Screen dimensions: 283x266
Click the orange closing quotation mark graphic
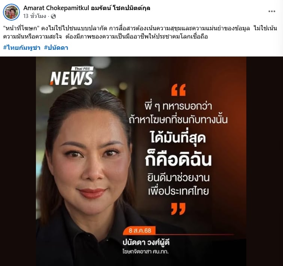(178, 209)
